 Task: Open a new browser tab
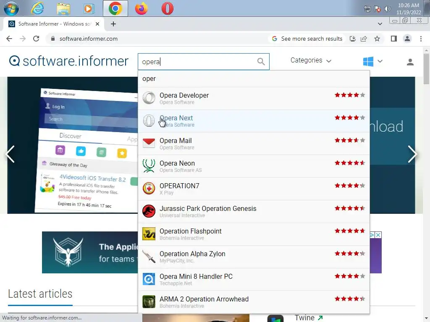click(113, 24)
